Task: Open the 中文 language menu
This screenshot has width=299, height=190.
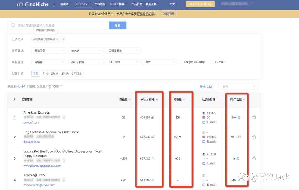Action: [x=174, y=4]
